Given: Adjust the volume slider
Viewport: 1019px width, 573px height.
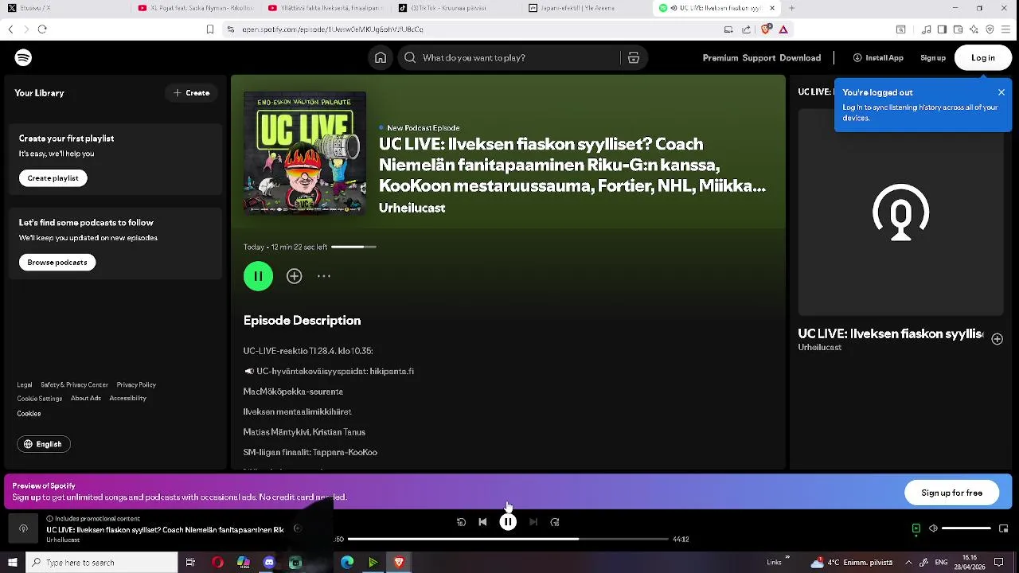Looking at the screenshot, I should 966,528.
